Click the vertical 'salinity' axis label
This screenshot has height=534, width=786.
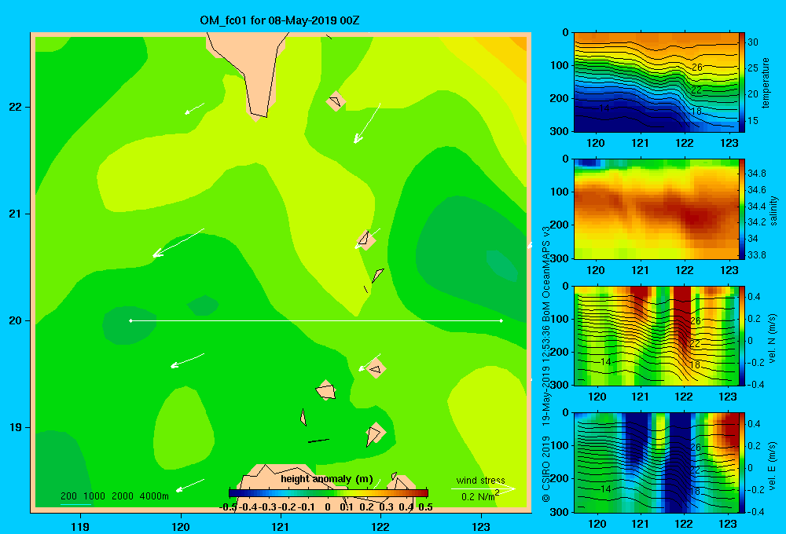click(x=773, y=210)
